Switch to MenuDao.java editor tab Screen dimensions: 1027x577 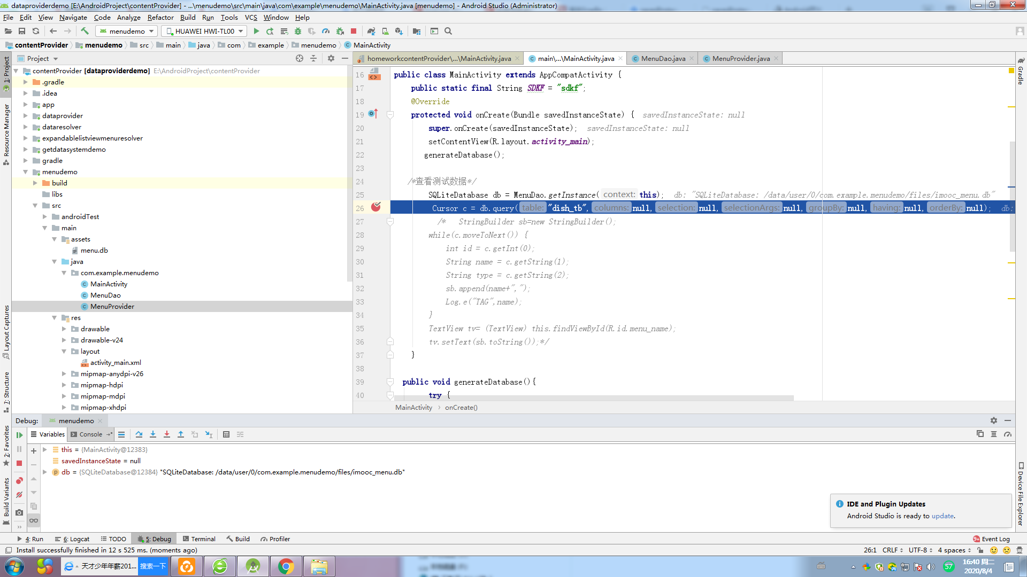tap(663, 58)
